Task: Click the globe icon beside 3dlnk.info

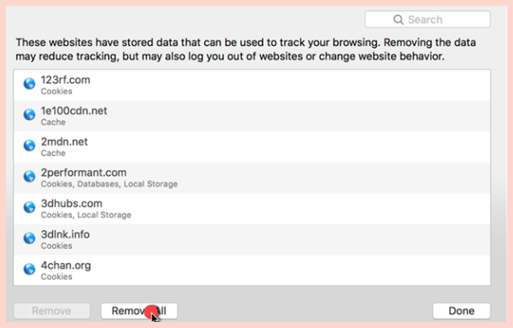Action: tap(29, 238)
